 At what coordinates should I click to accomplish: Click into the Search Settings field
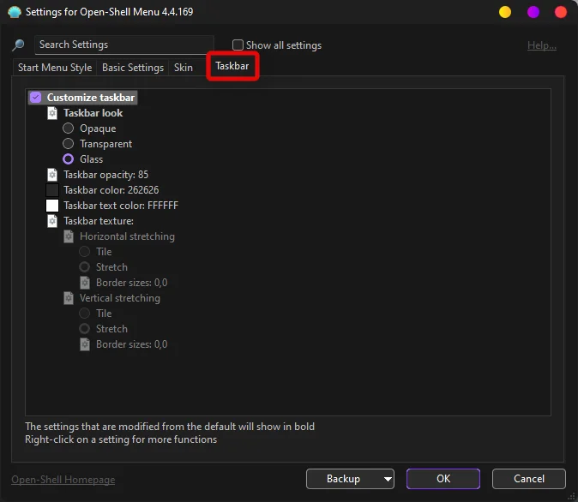click(x=123, y=45)
